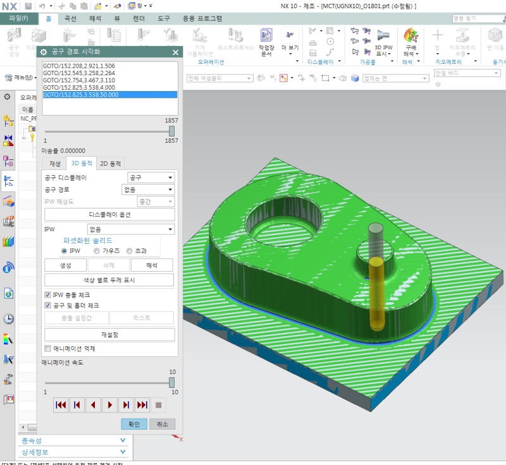The width and height of the screenshot is (506, 465).
Task: Uncheck the IPW 충돌 체크 checkbox
Action: point(48,295)
